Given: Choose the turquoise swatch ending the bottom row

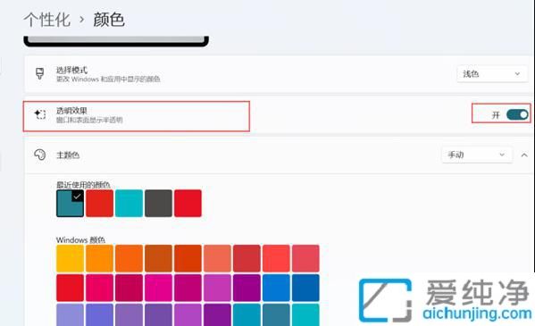Looking at the screenshot, I should pos(305,314).
